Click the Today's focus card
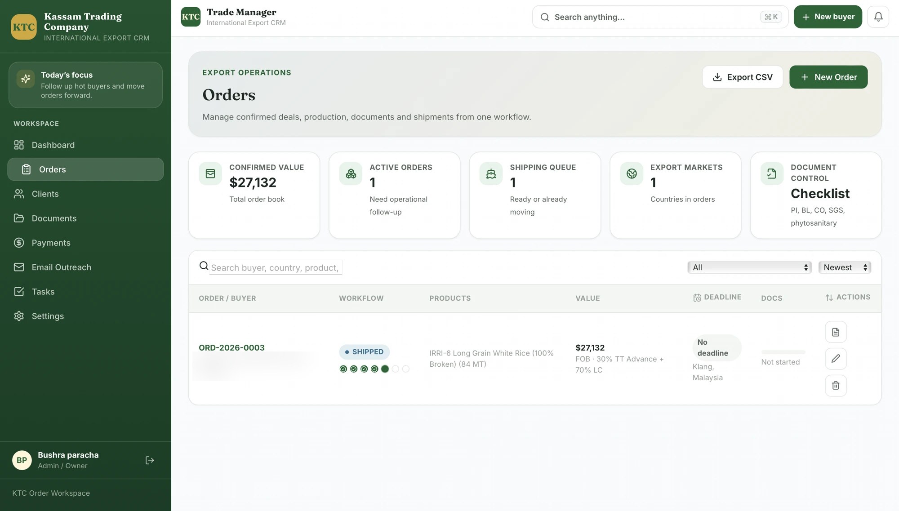The width and height of the screenshot is (899, 511). coord(85,85)
